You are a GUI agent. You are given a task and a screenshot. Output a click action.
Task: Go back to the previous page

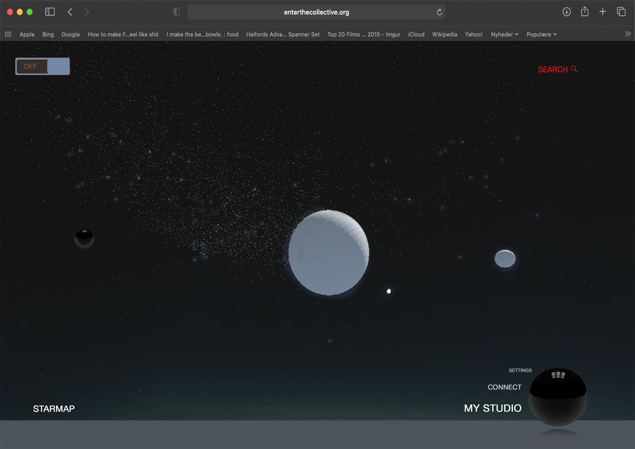[x=70, y=12]
